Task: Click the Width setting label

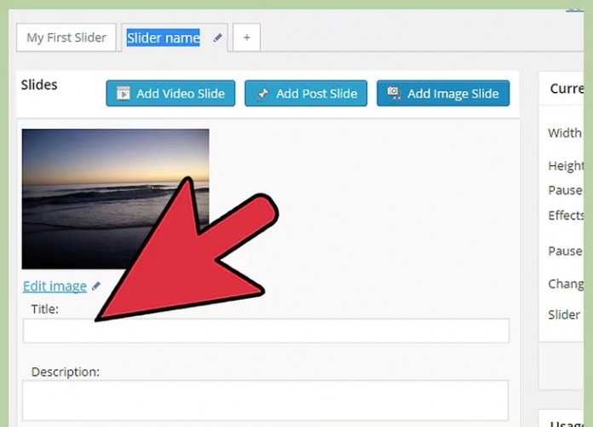Action: click(565, 133)
